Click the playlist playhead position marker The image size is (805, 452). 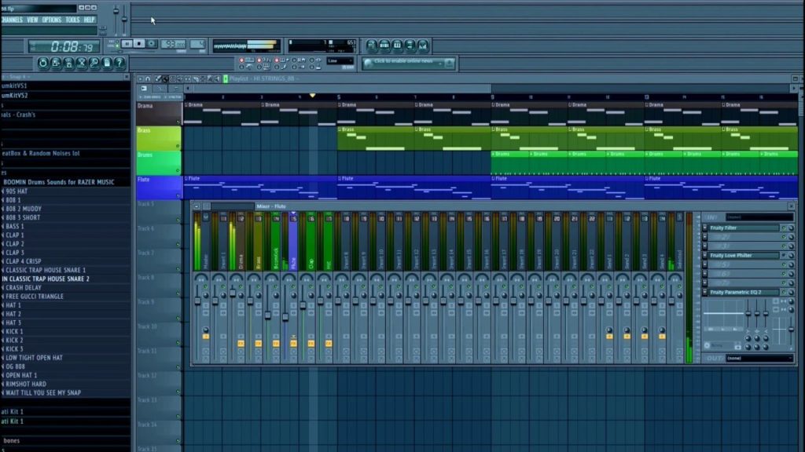coord(312,95)
